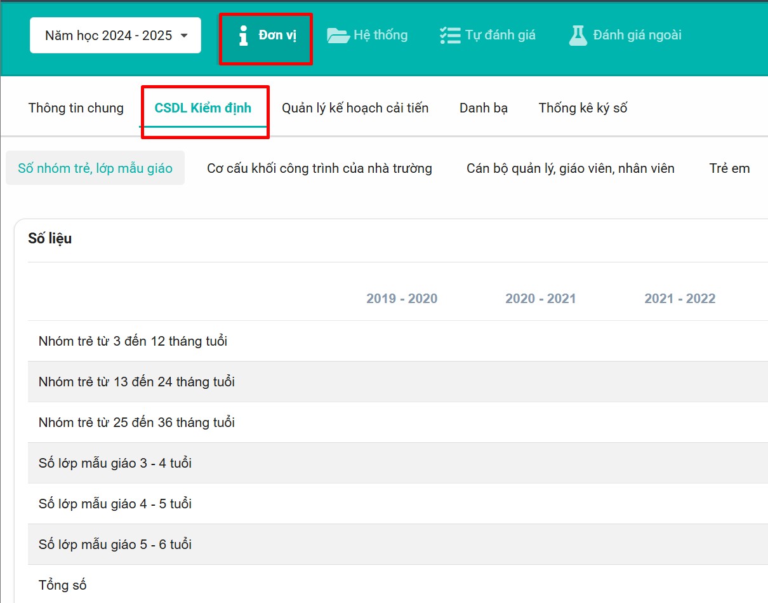Click the checklist icon for Tự đánh giá

tap(449, 36)
